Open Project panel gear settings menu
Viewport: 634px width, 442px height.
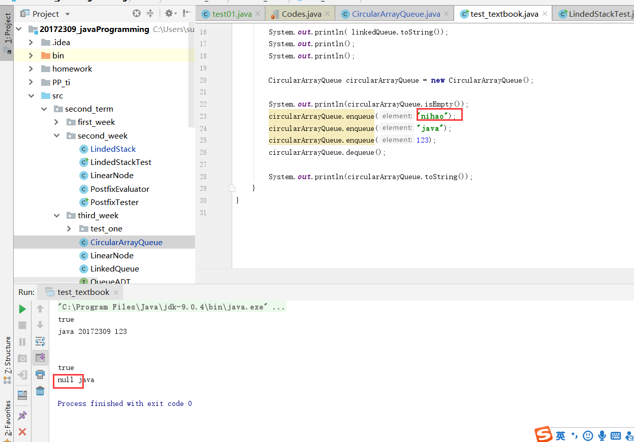[170, 14]
